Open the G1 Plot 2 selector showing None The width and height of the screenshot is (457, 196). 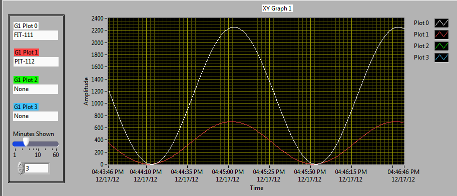coord(36,89)
